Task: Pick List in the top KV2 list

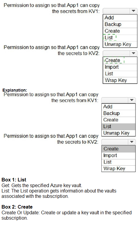Action: click(120, 74)
